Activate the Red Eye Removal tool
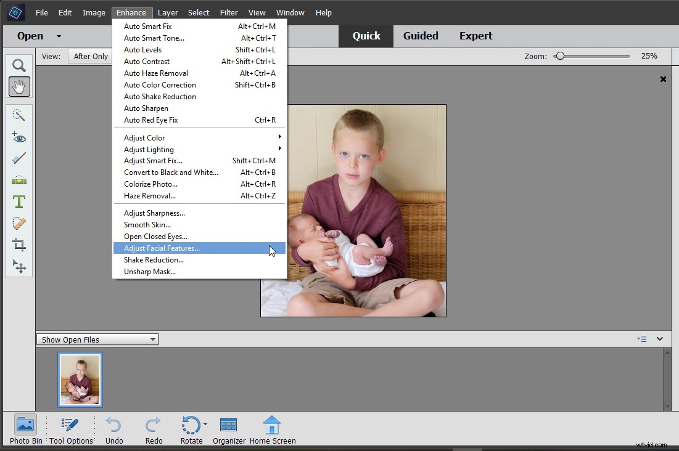This screenshot has height=451, width=679. (19, 137)
